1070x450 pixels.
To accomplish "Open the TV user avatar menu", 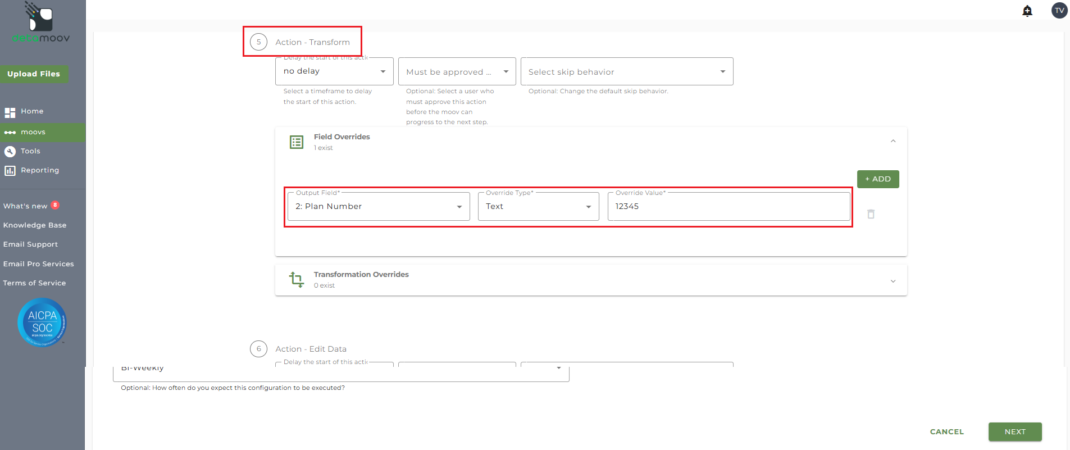I will [x=1059, y=11].
